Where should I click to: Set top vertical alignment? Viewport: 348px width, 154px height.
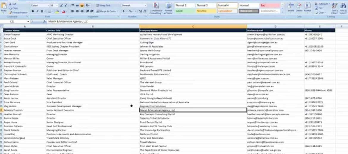coord(73,5)
